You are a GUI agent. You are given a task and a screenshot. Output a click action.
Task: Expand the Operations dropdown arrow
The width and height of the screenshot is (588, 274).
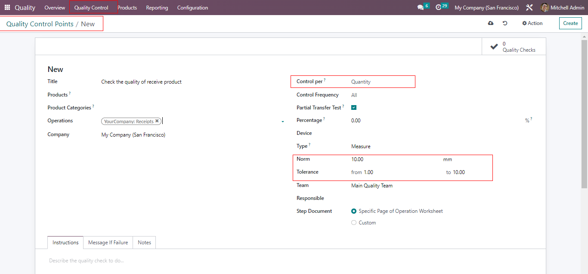283,122
